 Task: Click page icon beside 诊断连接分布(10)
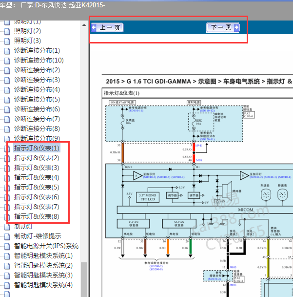7,61
